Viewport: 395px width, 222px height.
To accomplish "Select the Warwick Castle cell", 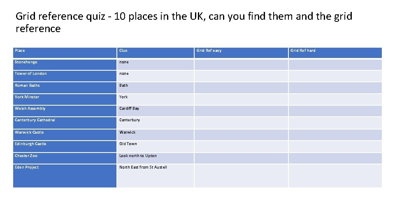I will click(29, 132).
